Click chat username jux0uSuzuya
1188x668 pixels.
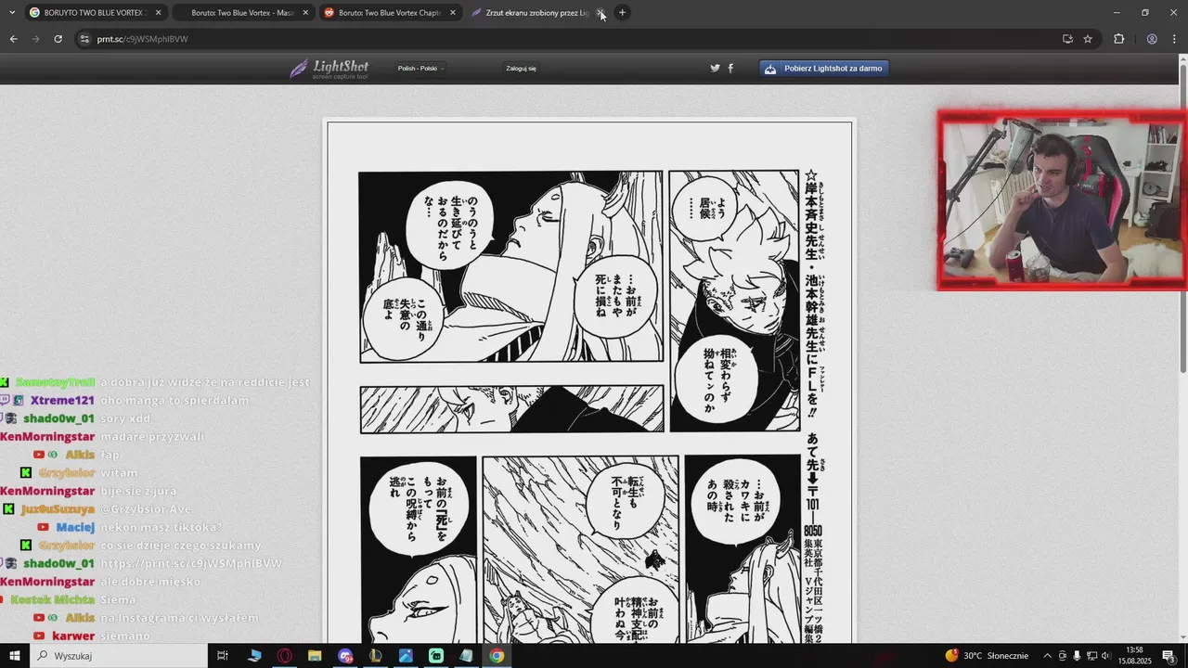point(58,509)
